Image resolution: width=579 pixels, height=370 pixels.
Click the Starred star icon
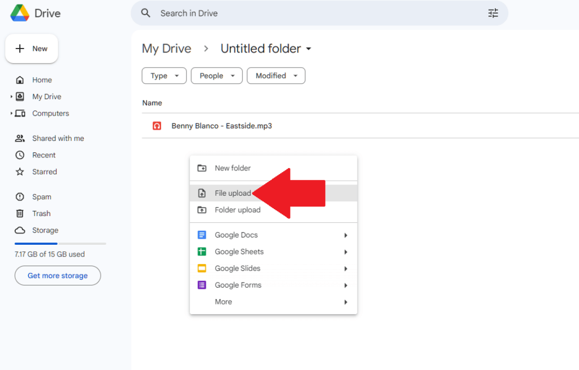20,171
